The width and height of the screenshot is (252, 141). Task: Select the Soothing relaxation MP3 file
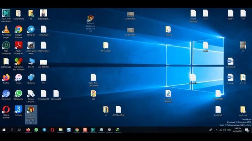[168, 96]
